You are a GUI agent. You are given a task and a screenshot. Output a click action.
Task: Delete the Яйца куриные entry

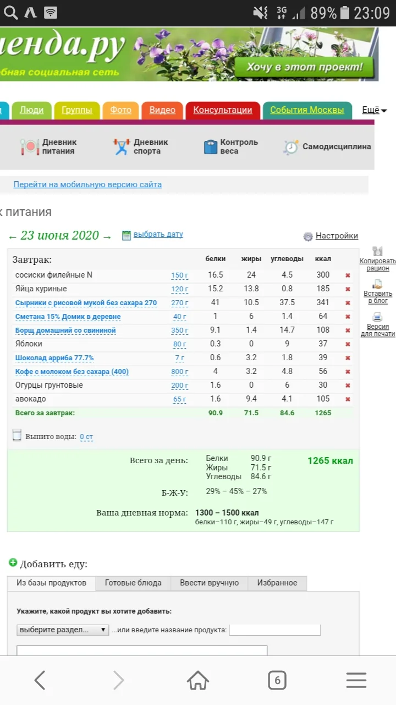(x=348, y=289)
